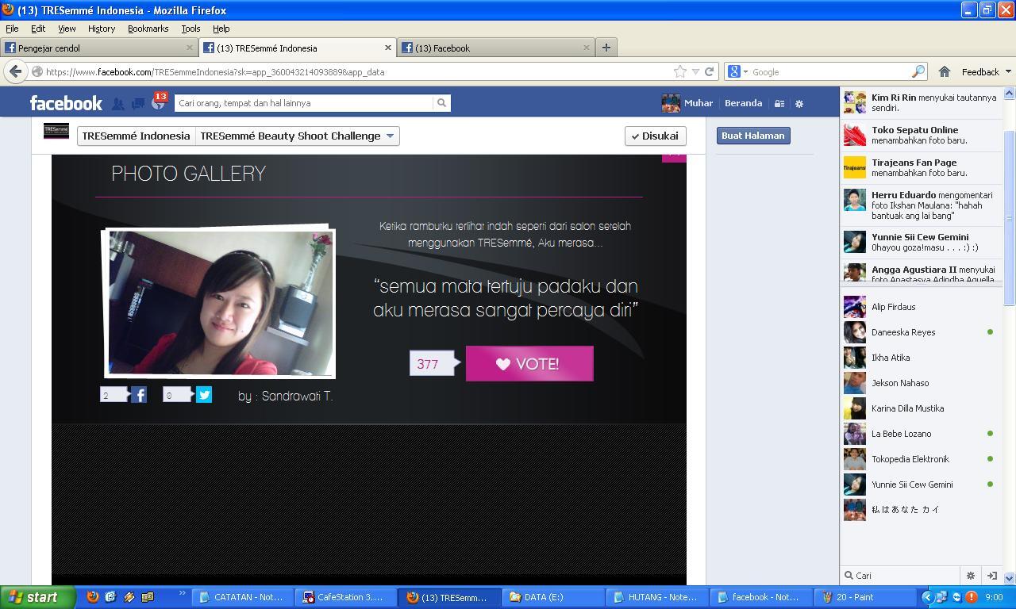Open the Windows start menu
Screen dimensions: 1016x609
37,597
